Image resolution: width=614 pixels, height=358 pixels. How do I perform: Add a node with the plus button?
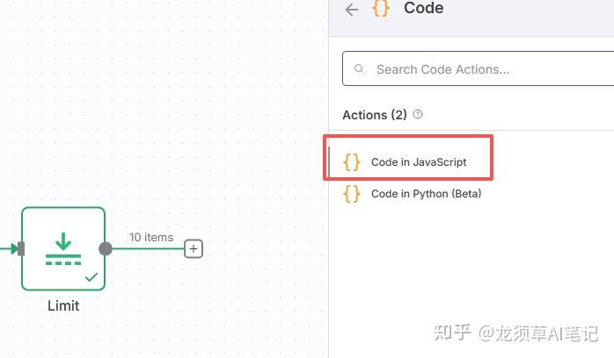194,248
